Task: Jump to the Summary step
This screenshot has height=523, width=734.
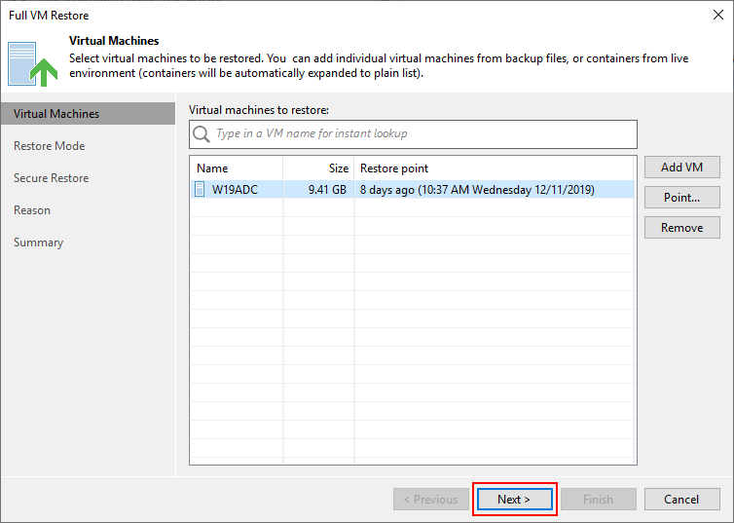Action: [38, 243]
